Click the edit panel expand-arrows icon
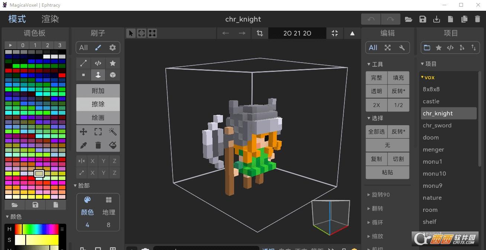Viewport: 486px width, 250px height. [388, 47]
